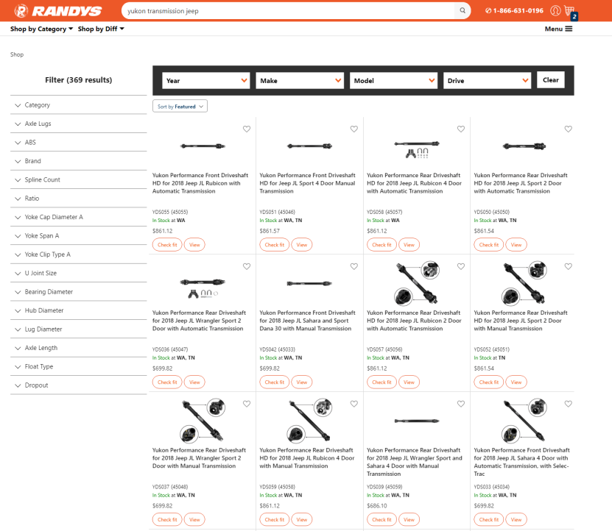The width and height of the screenshot is (612, 531).
Task: Click Check fit for YDS057
Action: coord(381,382)
